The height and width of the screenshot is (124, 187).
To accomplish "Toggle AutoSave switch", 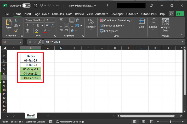I will coord(27,5).
